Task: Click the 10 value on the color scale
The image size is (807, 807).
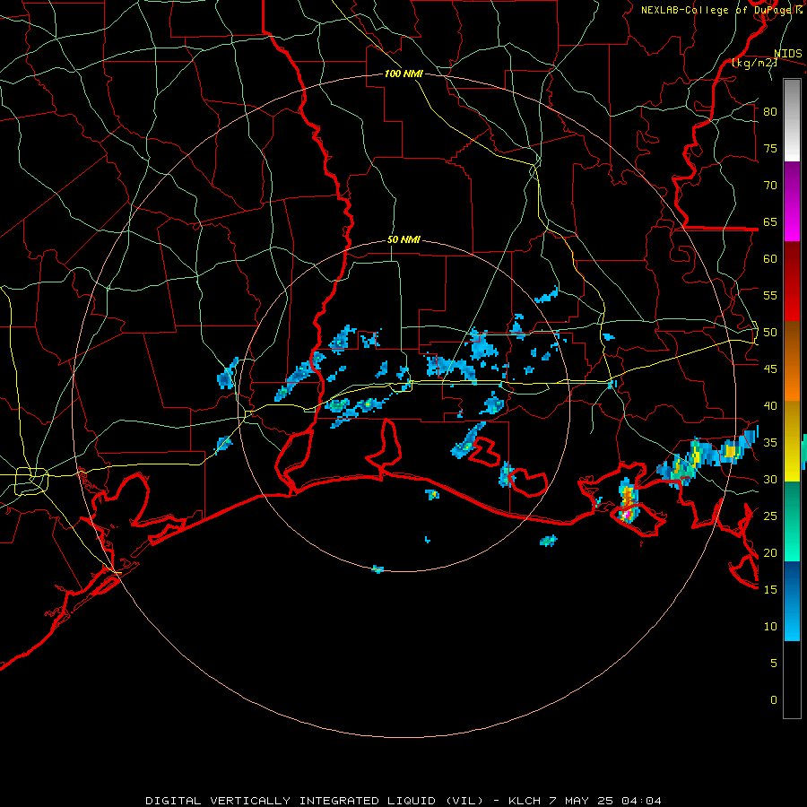Action: coord(770,627)
